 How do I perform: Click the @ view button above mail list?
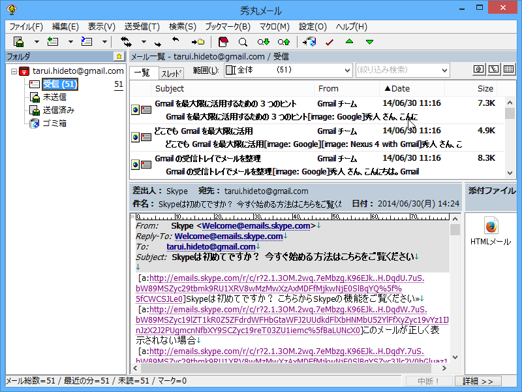478,69
